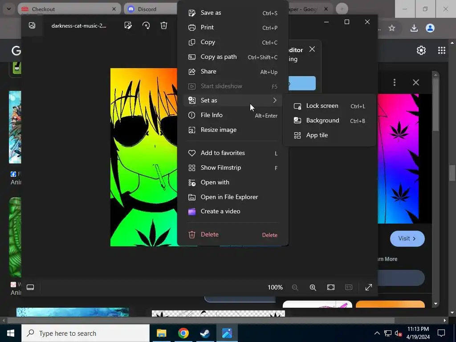Open the three-dot menu in preview panel

tap(395, 82)
